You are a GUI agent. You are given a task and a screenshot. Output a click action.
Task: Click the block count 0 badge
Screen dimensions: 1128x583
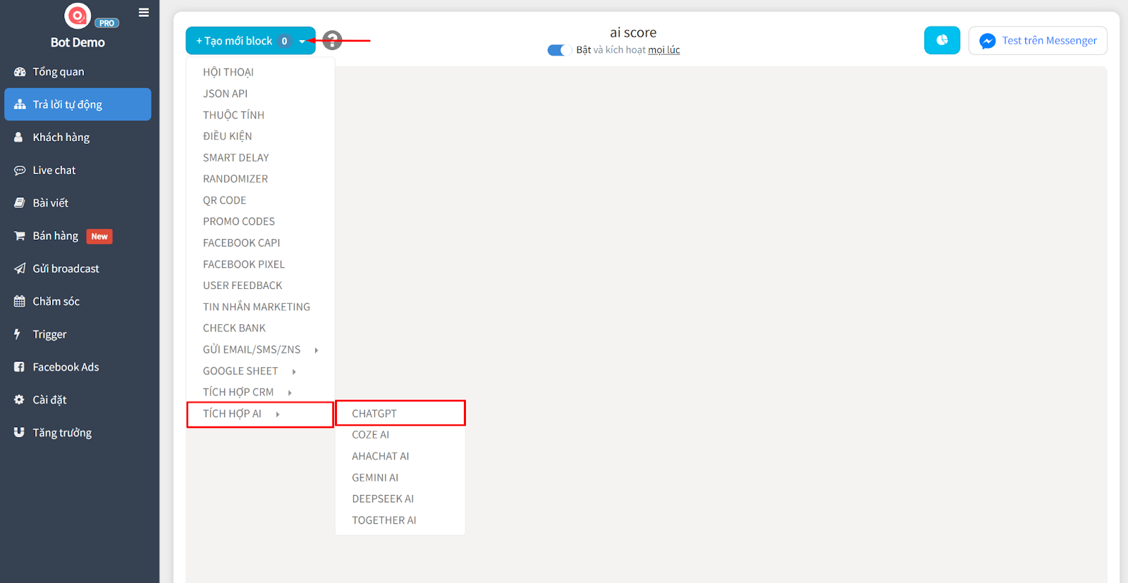284,41
